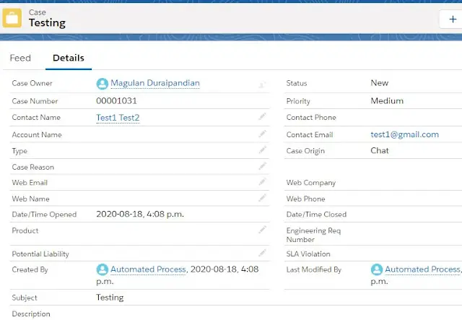Open the Test1 Test2 contact link
Screen dimensions: 462x320
point(118,118)
